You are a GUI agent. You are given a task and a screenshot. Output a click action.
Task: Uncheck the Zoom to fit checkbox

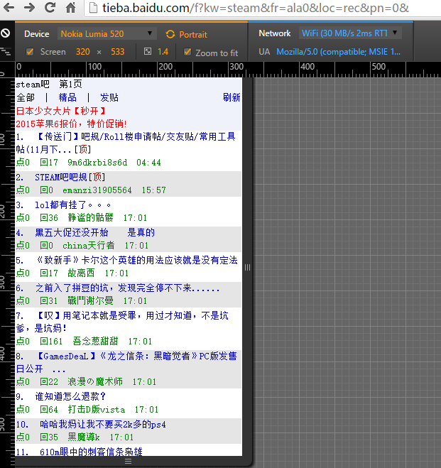click(187, 52)
